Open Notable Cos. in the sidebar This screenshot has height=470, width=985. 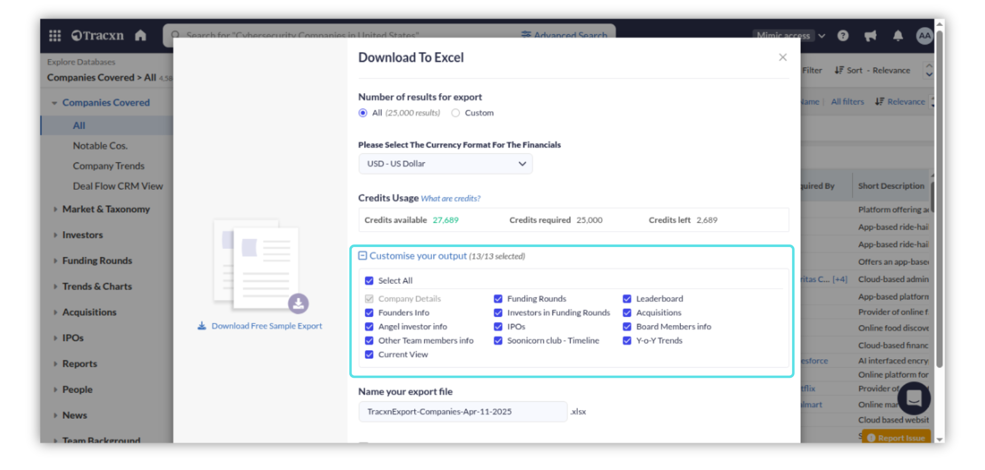100,146
